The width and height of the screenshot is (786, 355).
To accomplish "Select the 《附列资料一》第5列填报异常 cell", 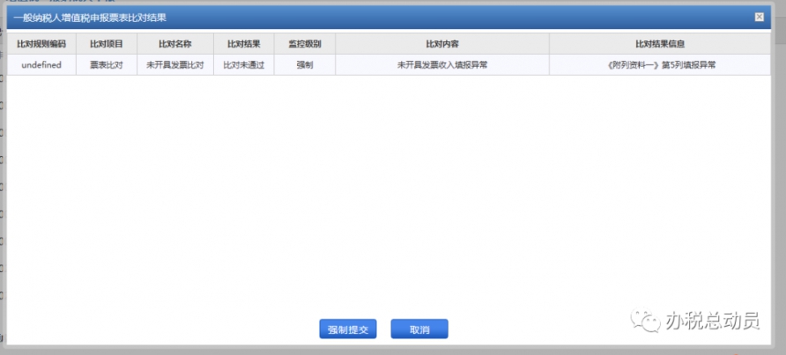I will (x=660, y=65).
